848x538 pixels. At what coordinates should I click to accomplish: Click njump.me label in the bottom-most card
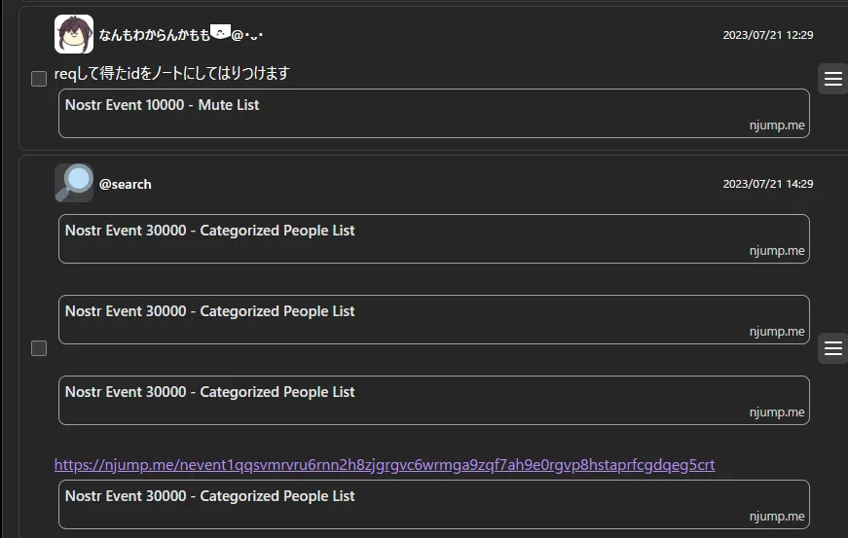pyautogui.click(x=777, y=517)
